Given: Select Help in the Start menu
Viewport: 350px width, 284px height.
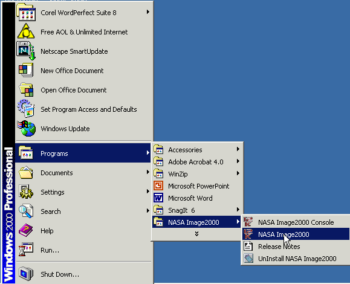Looking at the screenshot, I should coord(83,230).
